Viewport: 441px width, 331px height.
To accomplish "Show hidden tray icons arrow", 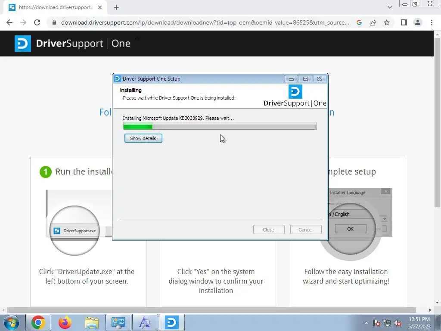I will (x=366, y=323).
